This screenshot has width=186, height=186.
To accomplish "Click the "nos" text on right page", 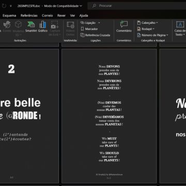I will point(181,134).
